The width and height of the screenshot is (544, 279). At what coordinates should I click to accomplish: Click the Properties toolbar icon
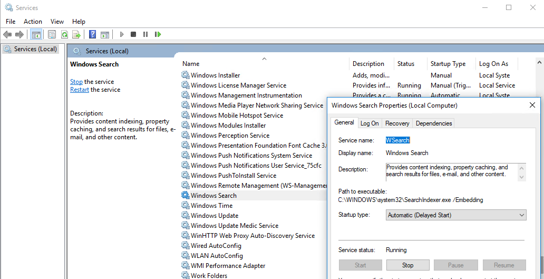(52, 35)
